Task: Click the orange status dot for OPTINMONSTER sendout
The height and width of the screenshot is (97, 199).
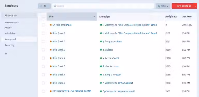Action: [51, 91]
